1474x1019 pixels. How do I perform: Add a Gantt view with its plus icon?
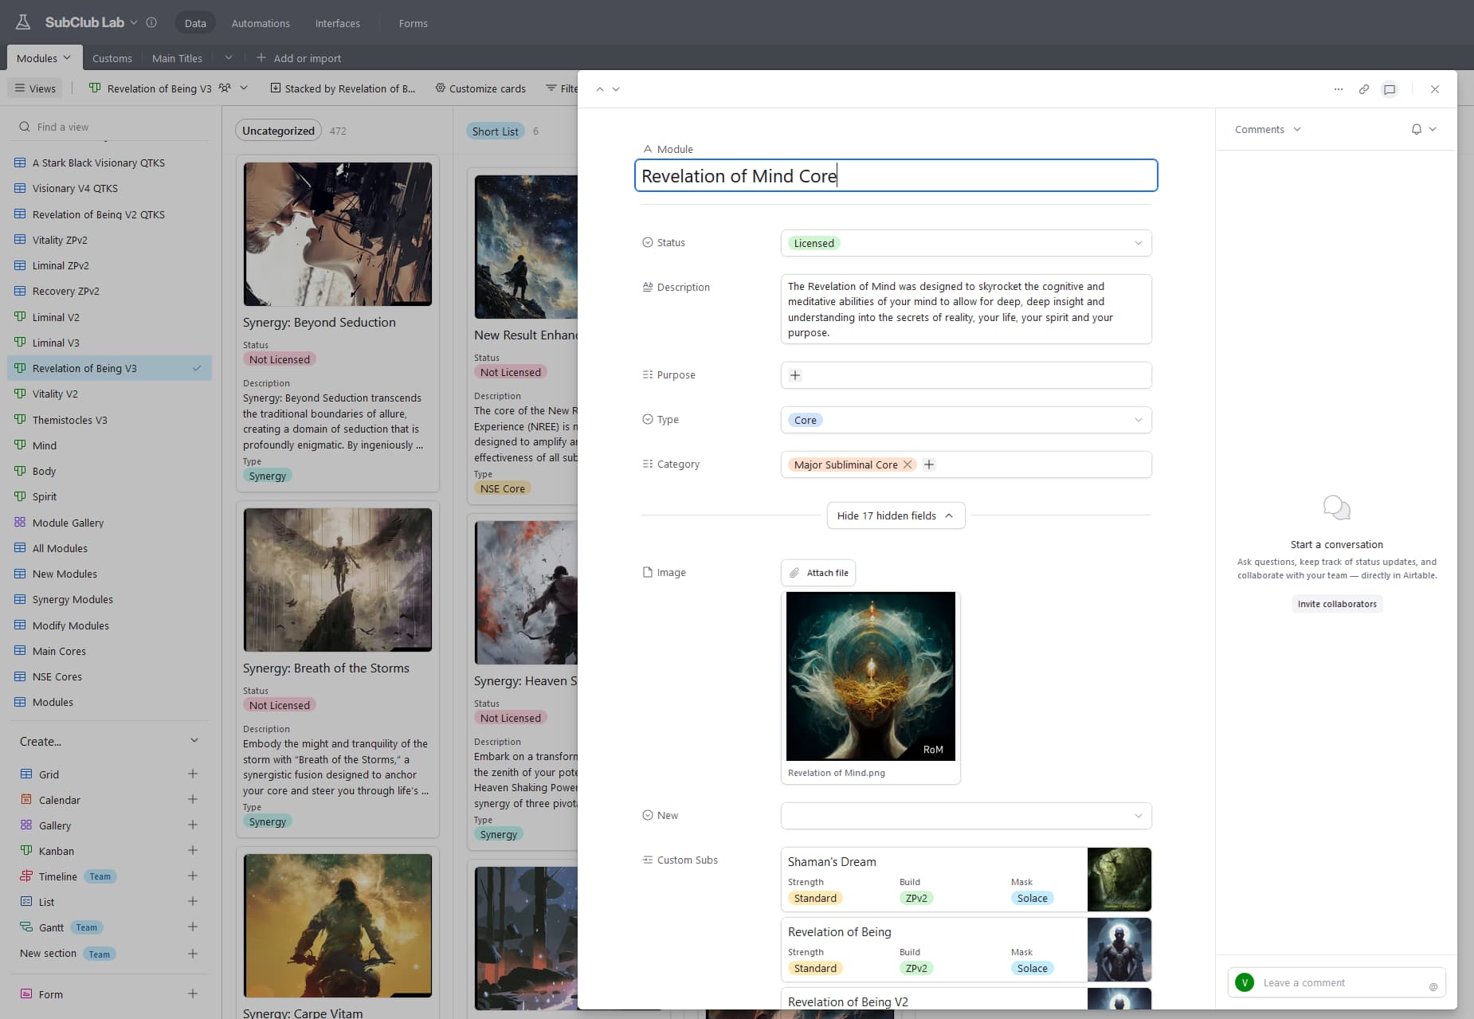(193, 927)
